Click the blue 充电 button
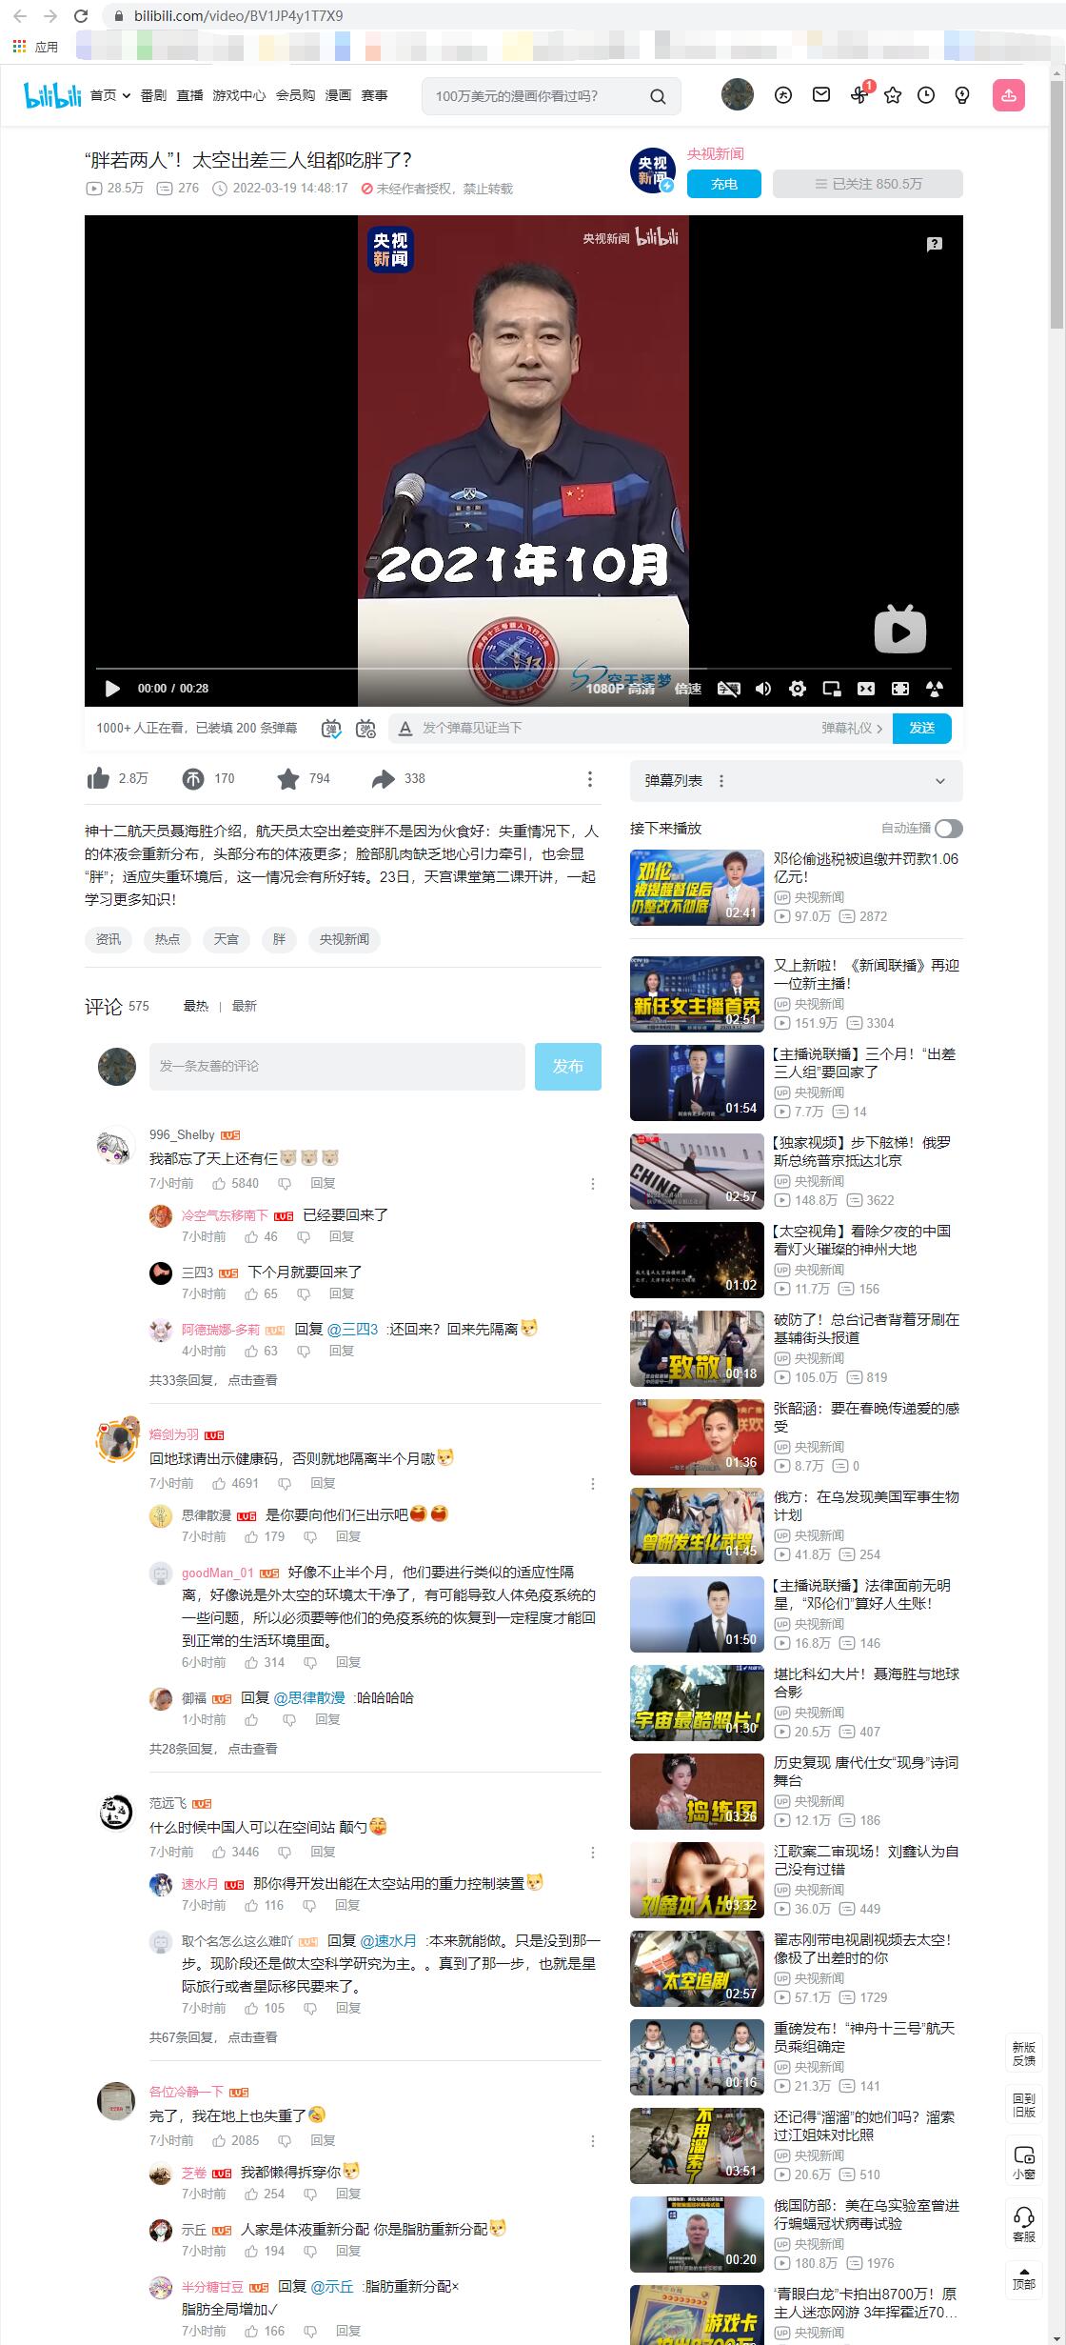This screenshot has width=1066, height=2345. [723, 184]
